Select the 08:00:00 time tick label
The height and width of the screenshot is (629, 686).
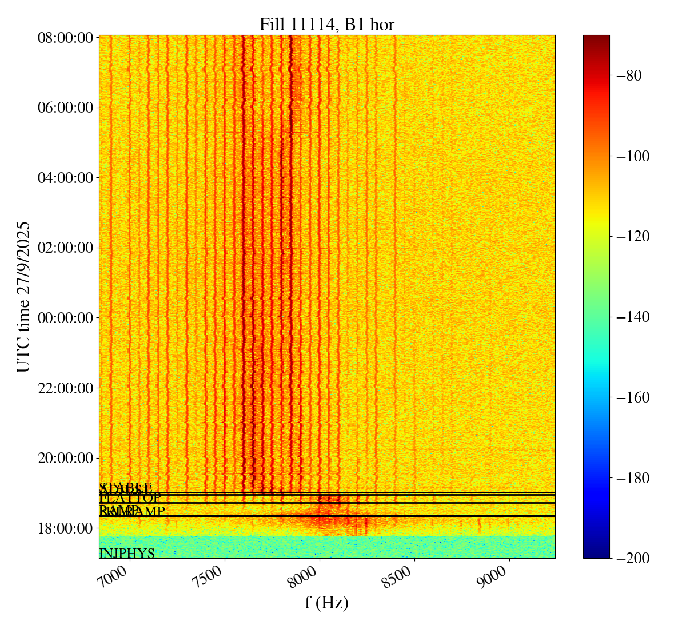[x=65, y=38]
